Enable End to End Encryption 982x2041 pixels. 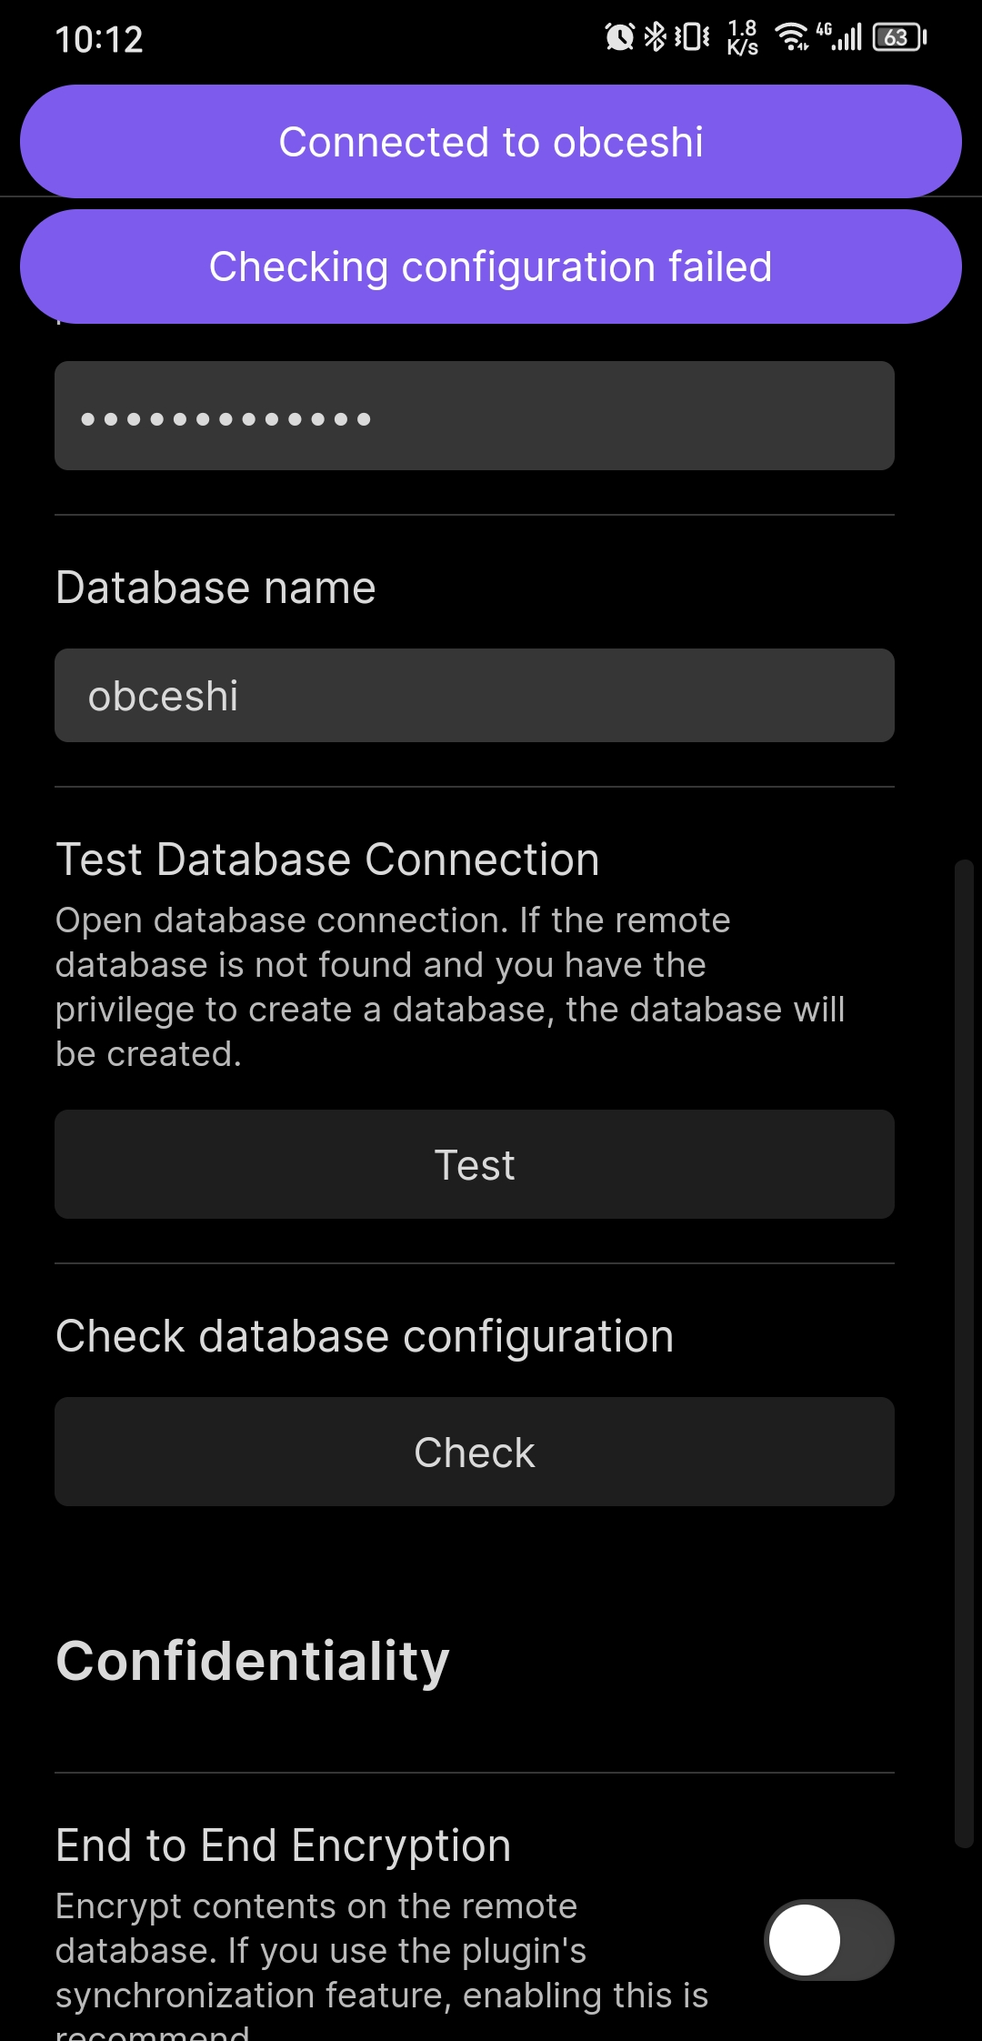pos(829,1938)
